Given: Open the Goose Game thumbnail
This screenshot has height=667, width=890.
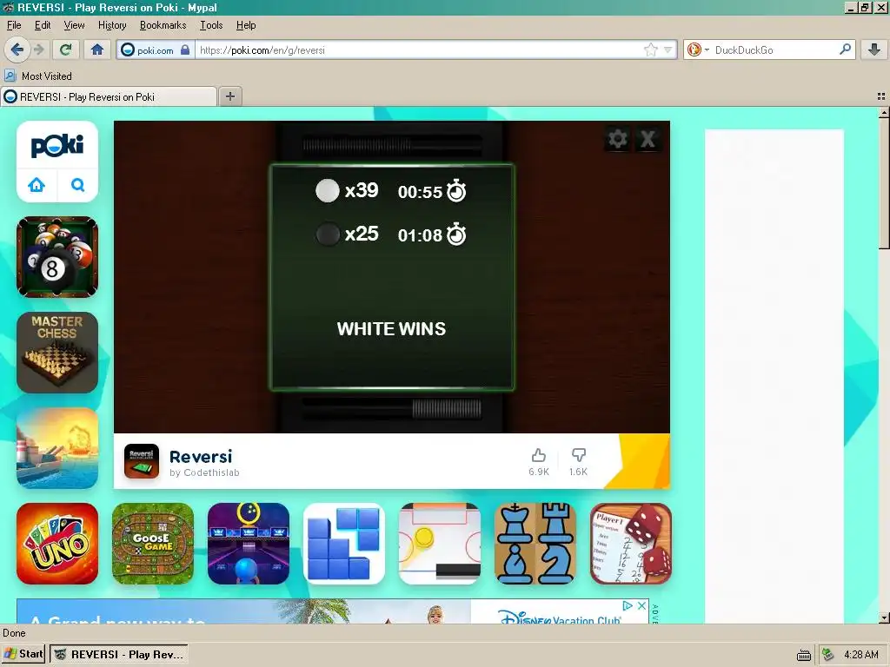Looking at the screenshot, I should pos(153,544).
